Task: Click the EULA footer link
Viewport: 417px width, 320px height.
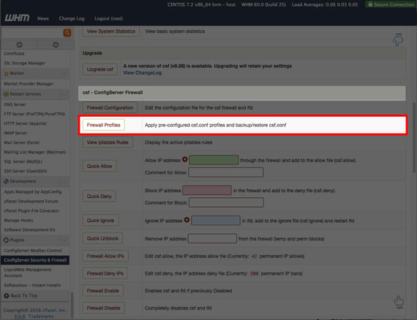Action: click(20, 316)
